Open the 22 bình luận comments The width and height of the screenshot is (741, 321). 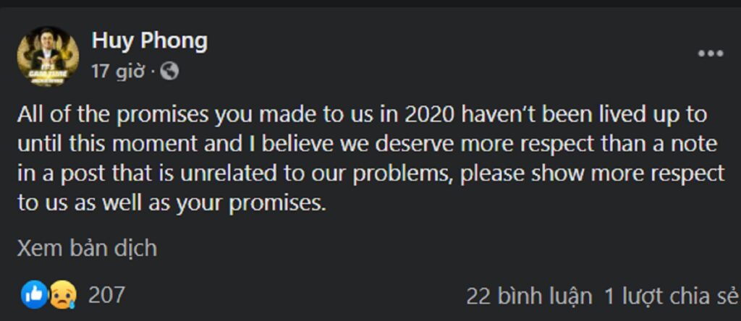coord(529,296)
